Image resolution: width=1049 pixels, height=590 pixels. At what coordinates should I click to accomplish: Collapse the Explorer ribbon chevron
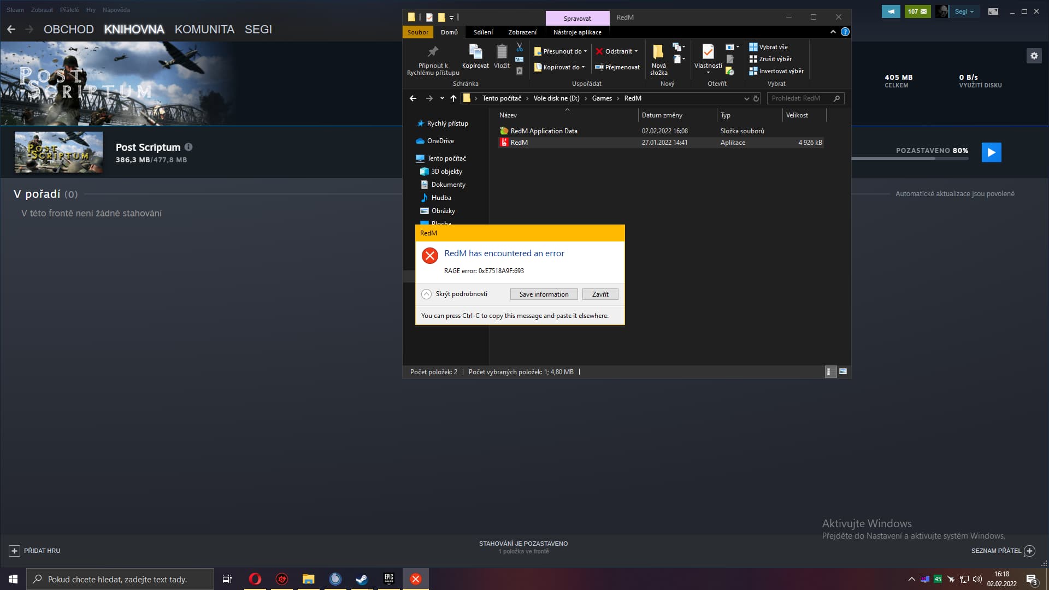833,32
